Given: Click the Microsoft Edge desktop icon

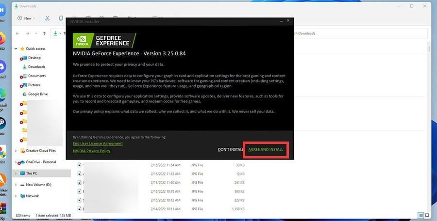Looking at the screenshot, I should [x=2, y=95].
